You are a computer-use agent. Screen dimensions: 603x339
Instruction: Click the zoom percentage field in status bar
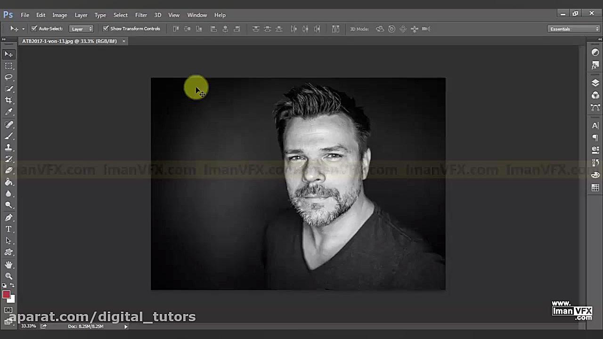tap(28, 326)
